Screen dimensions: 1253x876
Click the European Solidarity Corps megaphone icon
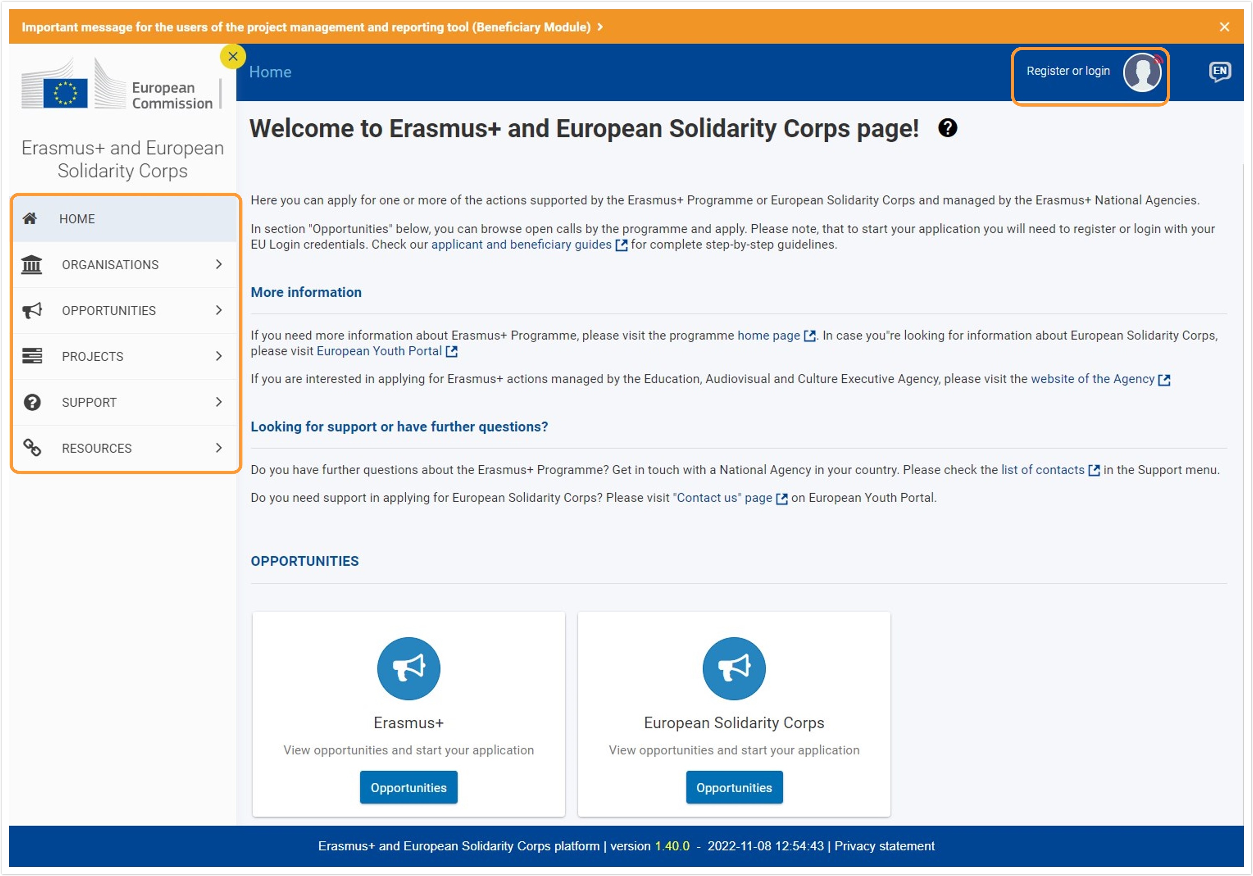coord(734,668)
